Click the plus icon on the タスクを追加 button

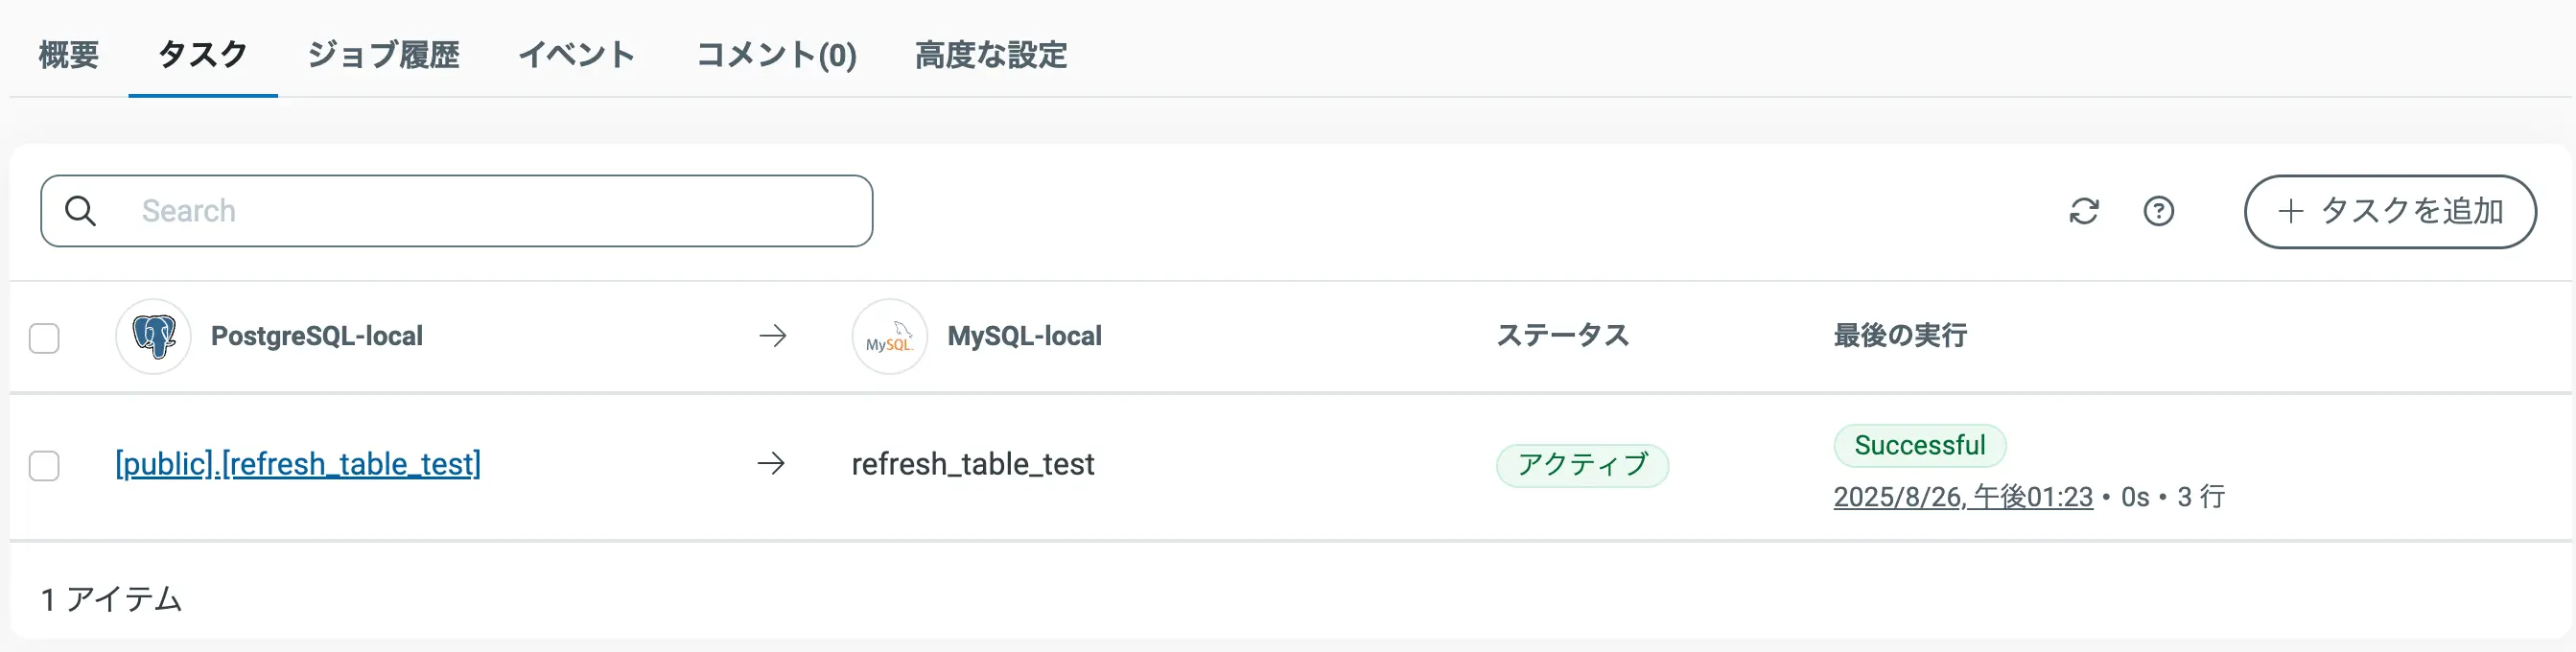coord(2291,211)
